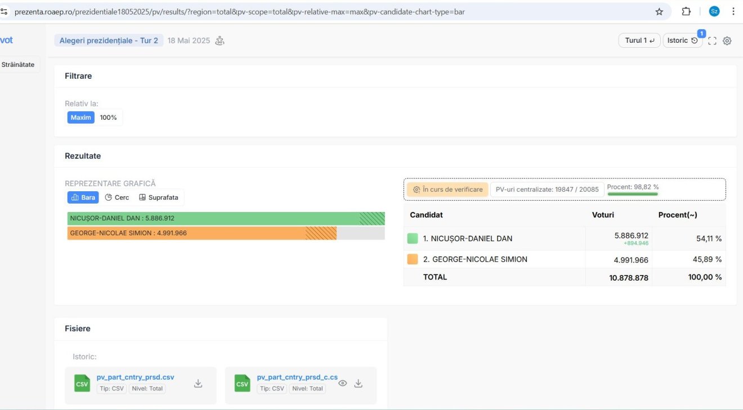Click the orange swatch of GEORGE-NICOLAE SIMION
Screen dimensions: 743x410
click(413, 259)
